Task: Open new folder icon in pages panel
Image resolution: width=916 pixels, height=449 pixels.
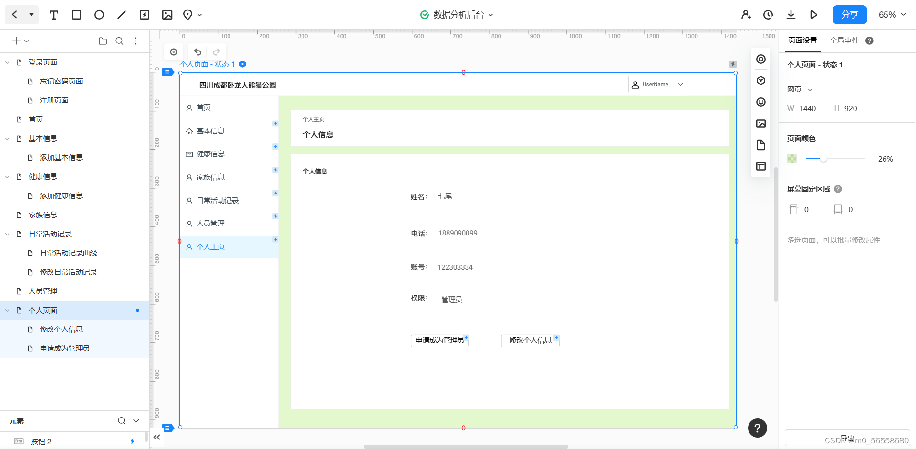Action: (103, 41)
